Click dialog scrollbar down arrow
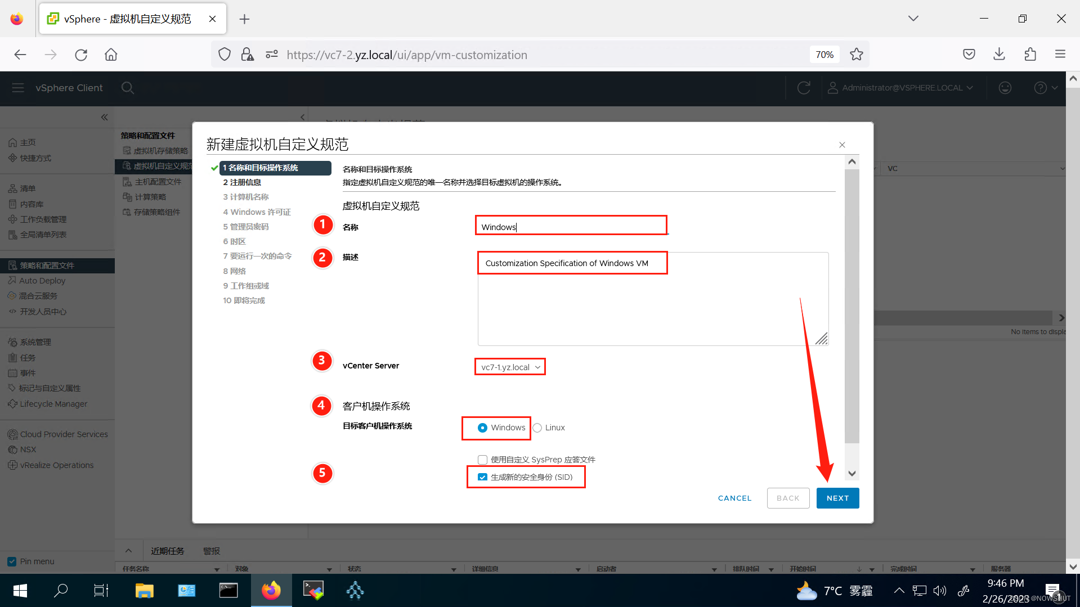Image resolution: width=1080 pixels, height=607 pixels. pos(852,474)
